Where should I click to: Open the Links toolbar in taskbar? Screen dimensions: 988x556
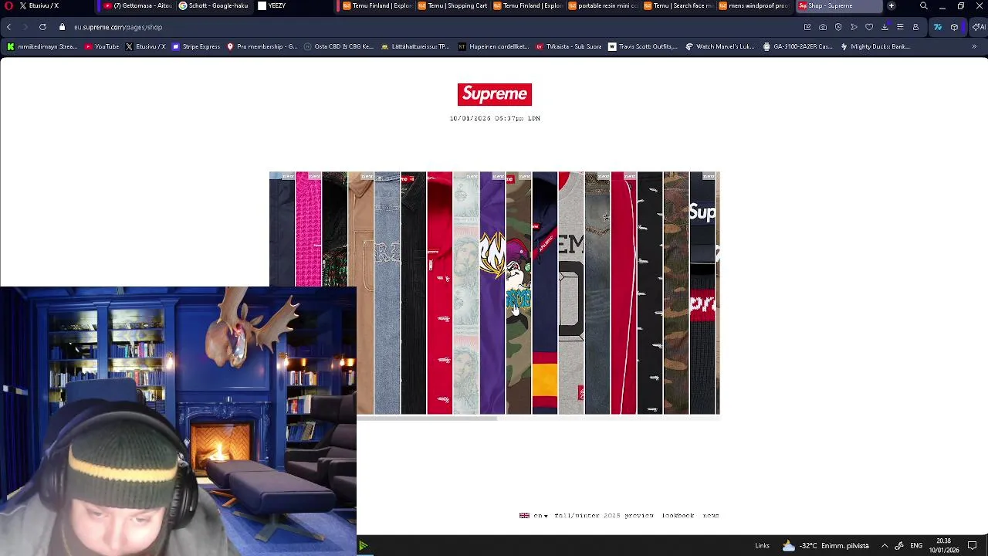coord(762,546)
